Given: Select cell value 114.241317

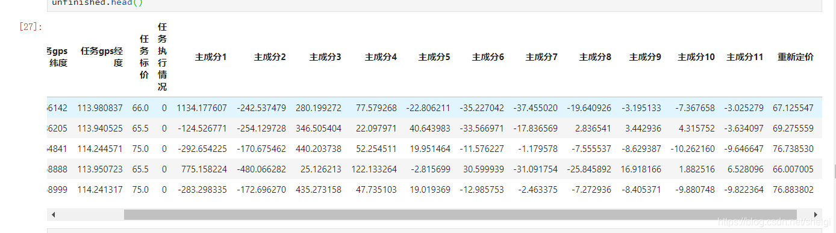Looking at the screenshot, I should [100, 190].
